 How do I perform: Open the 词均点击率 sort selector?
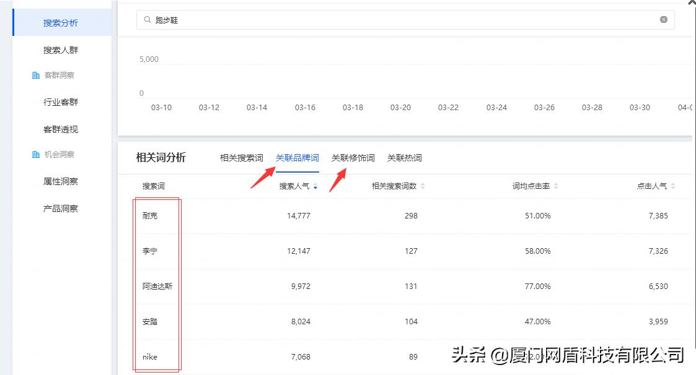click(x=557, y=186)
